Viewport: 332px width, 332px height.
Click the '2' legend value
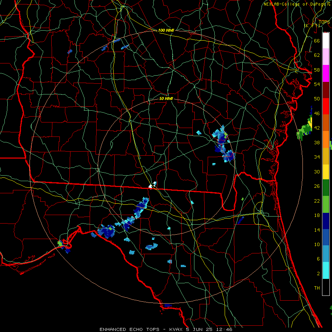pyautogui.click(x=318, y=274)
